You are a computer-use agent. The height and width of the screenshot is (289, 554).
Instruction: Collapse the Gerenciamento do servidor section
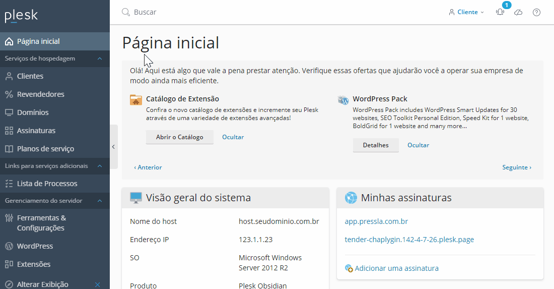tap(100, 201)
